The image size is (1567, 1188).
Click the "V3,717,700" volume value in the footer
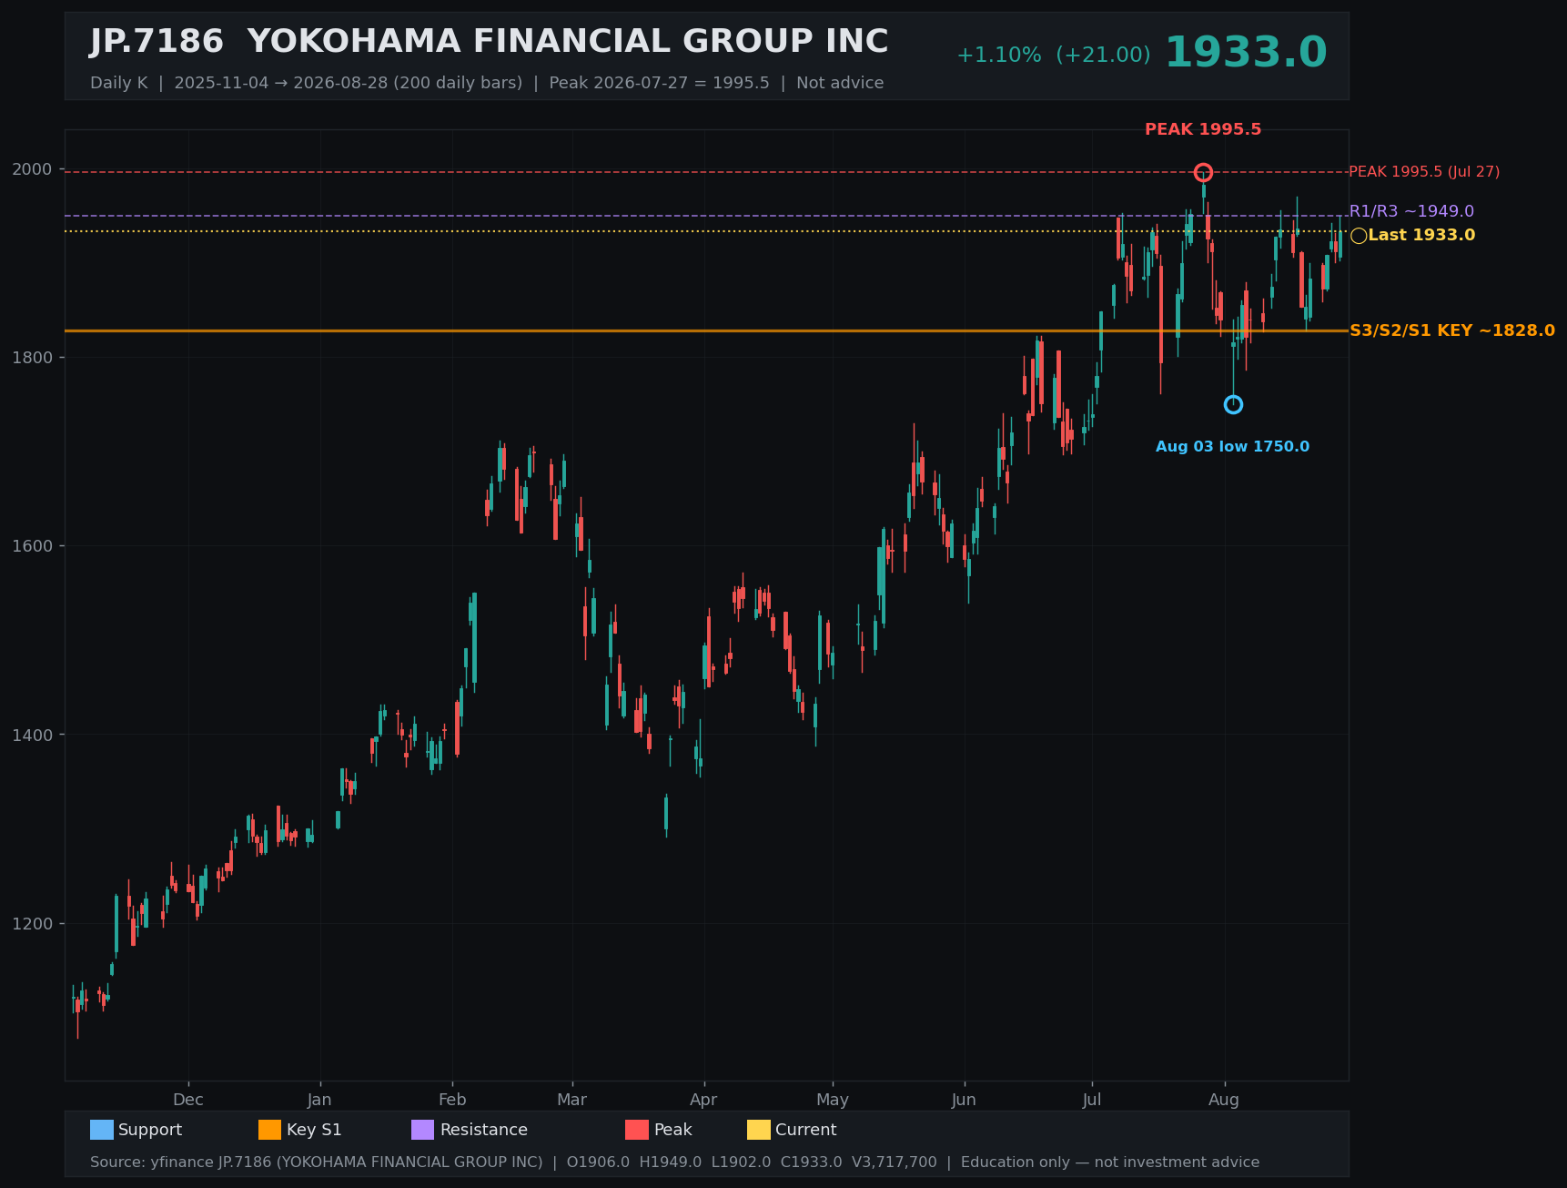(x=895, y=1163)
